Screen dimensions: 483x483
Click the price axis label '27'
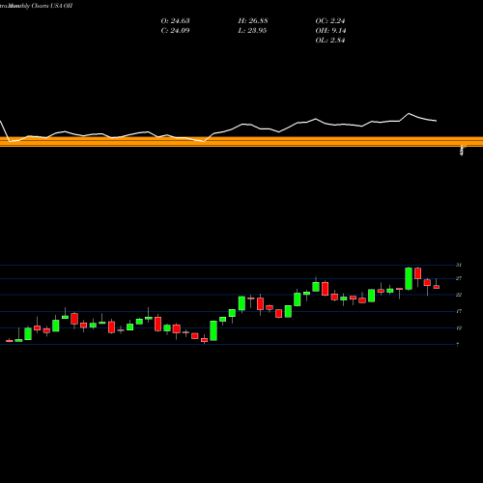pyautogui.click(x=459, y=278)
